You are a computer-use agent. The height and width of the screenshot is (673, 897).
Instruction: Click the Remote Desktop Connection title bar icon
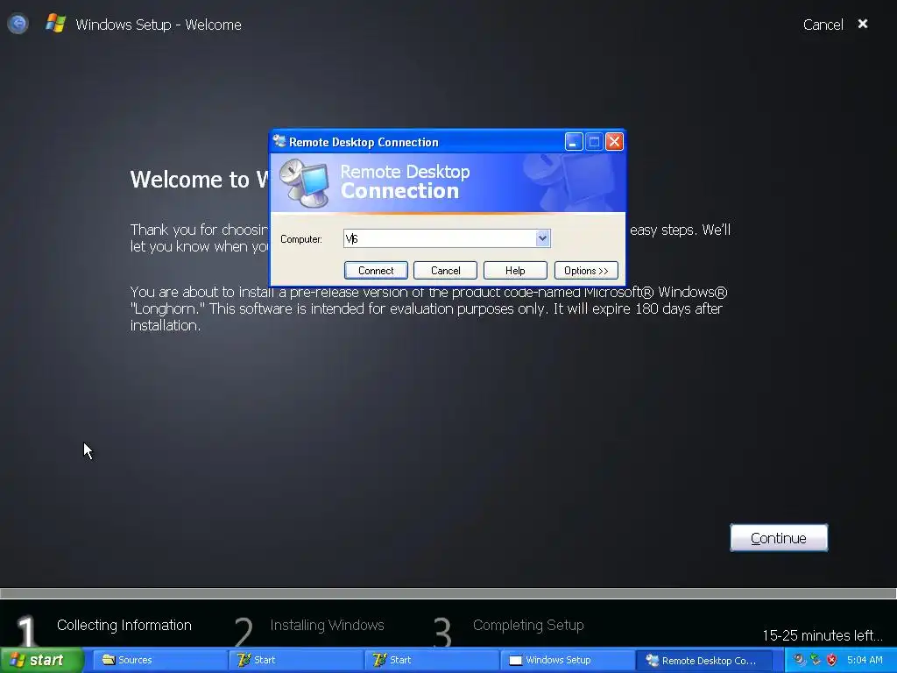click(279, 141)
